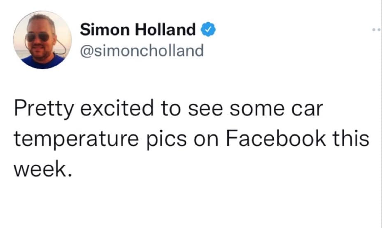Click Simon Holland's profile picture

[x=42, y=40]
